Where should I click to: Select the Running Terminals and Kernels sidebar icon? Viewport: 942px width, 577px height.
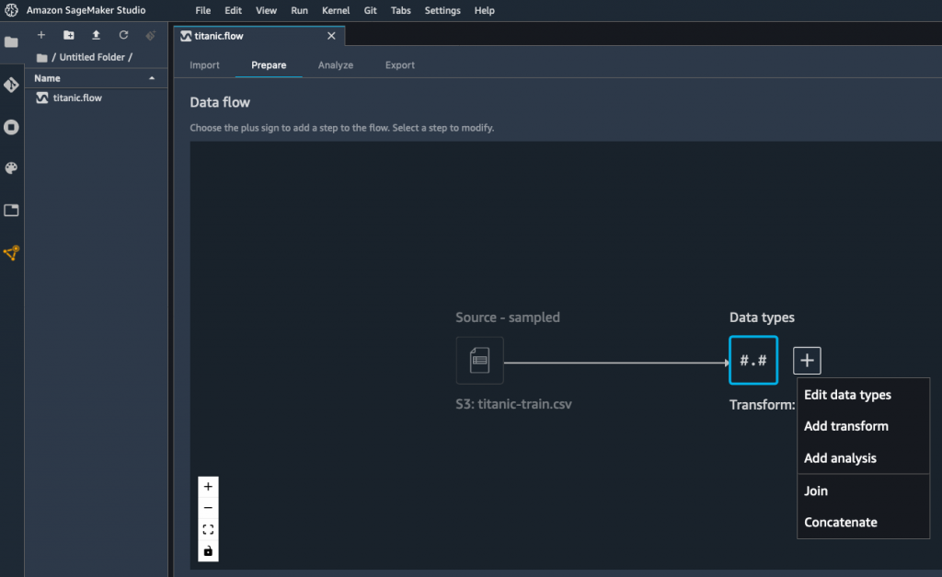coord(11,126)
